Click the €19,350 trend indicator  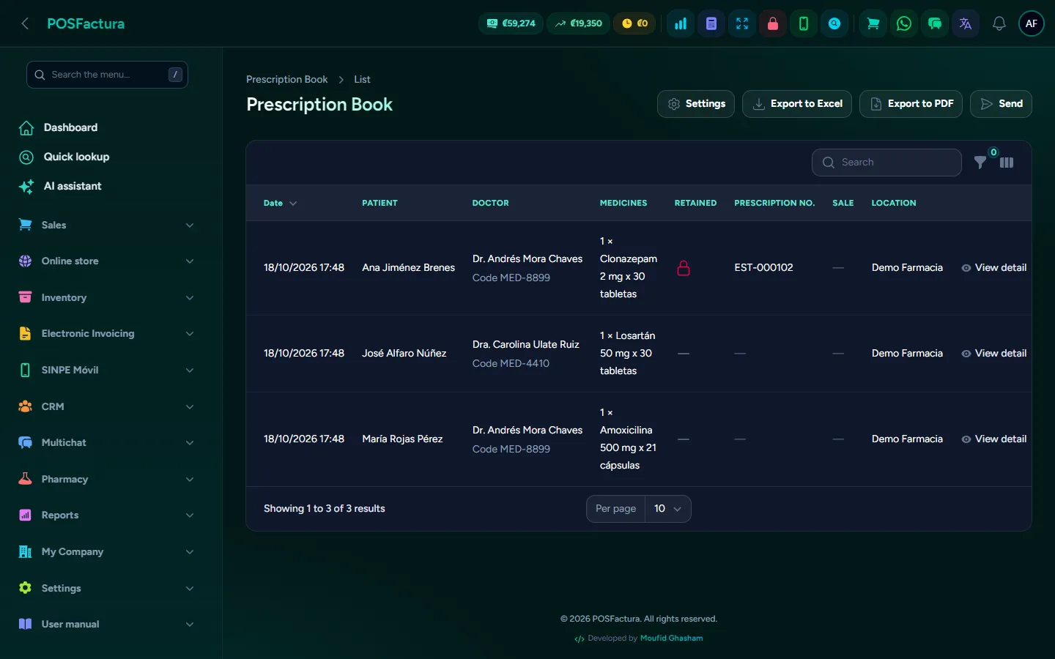coord(578,23)
